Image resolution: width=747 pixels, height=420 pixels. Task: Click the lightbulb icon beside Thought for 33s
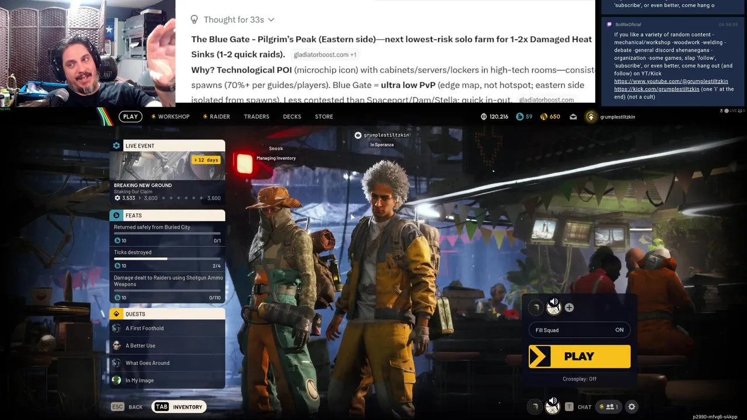pyautogui.click(x=194, y=20)
